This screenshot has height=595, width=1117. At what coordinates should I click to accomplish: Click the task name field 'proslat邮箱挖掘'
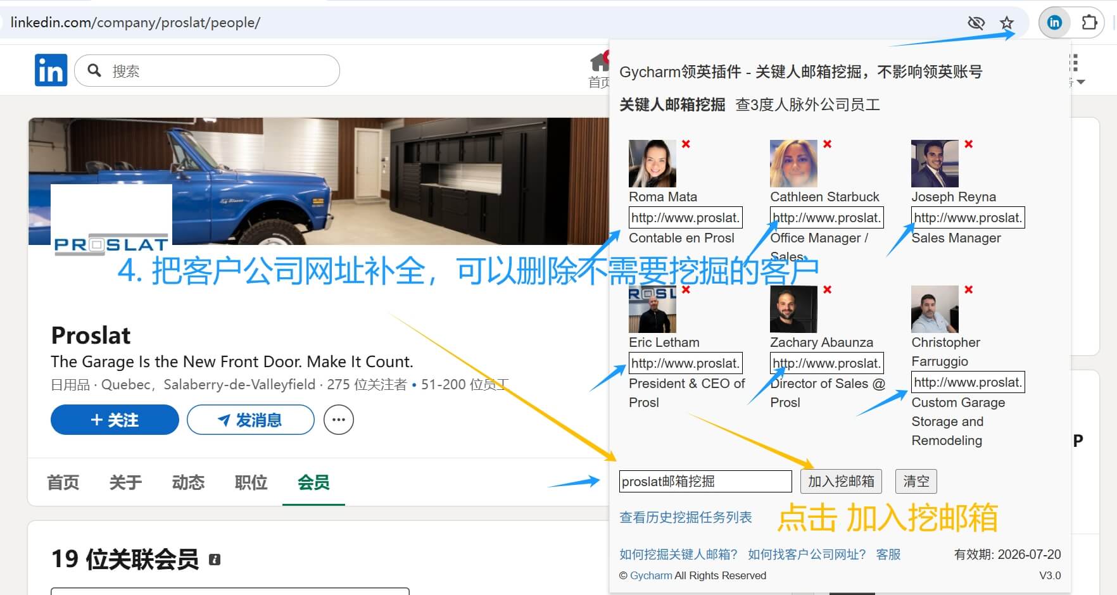tap(705, 481)
